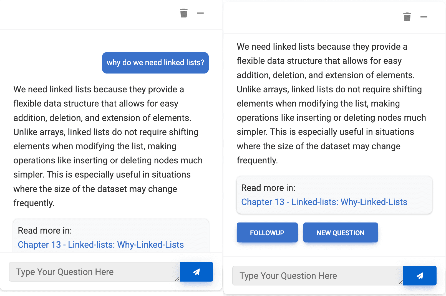The height and width of the screenshot is (296, 446).
Task: Click the send paper-plane icon on the left
Action: coord(196,272)
